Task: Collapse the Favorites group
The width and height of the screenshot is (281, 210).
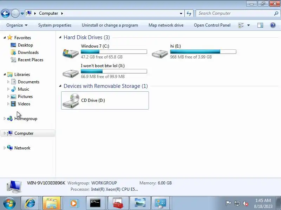Action: (x=5, y=37)
